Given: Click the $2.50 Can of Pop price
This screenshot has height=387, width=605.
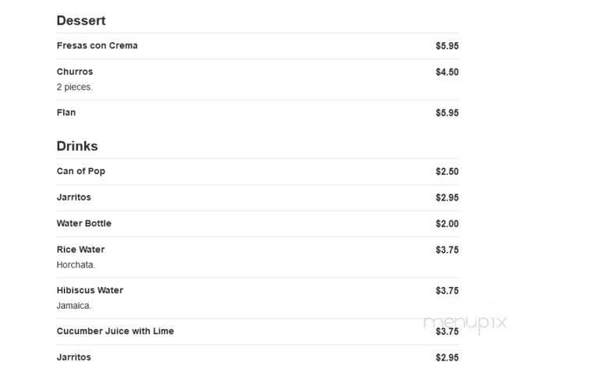Looking at the screenshot, I should [447, 172].
